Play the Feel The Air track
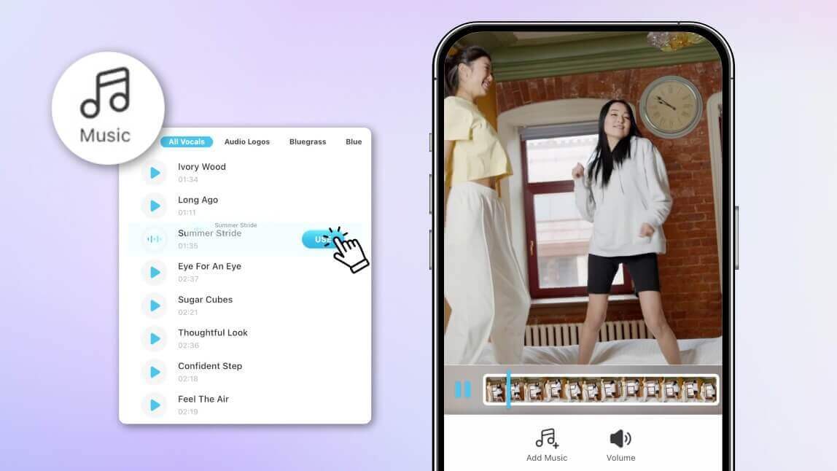Image resolution: width=837 pixels, height=471 pixels. pos(155,405)
